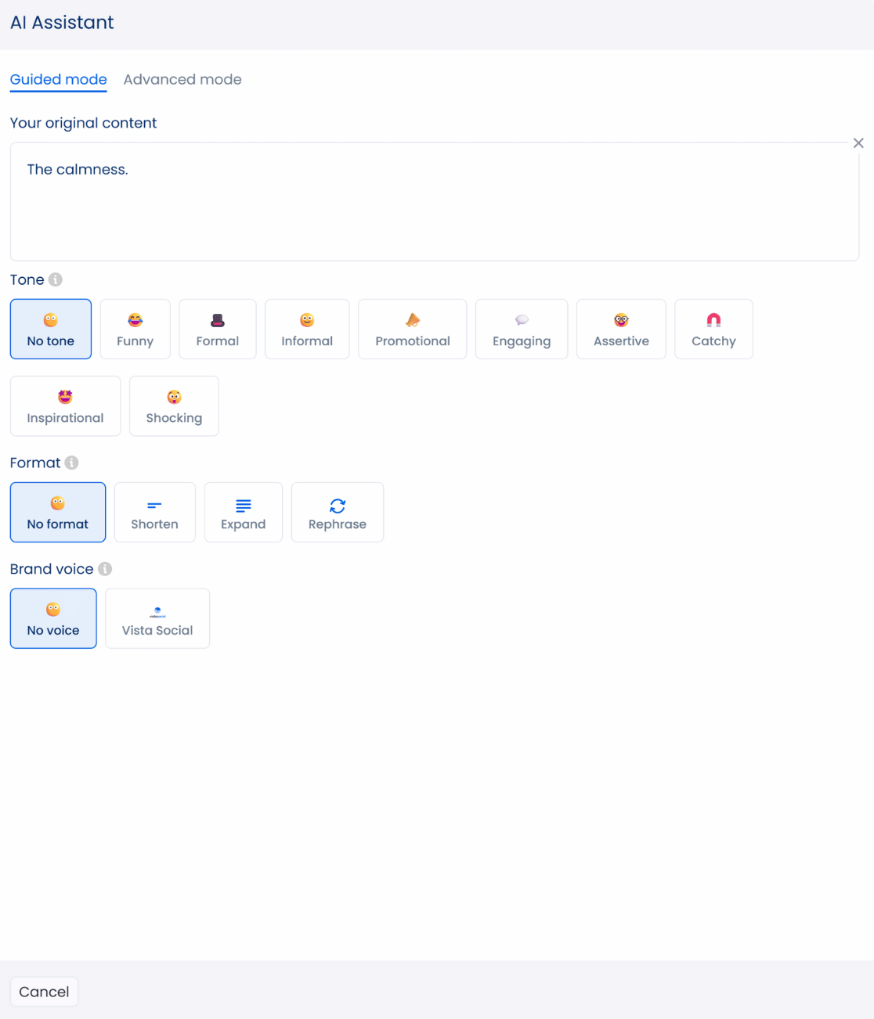Select the Catchy tone magnet option
This screenshot has width=874, height=1019.
point(713,329)
